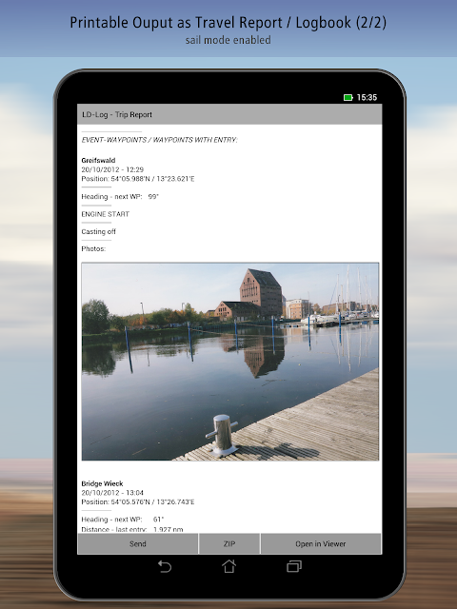
Task: Tap the Greifswald harbor photo
Action: [x=230, y=362]
